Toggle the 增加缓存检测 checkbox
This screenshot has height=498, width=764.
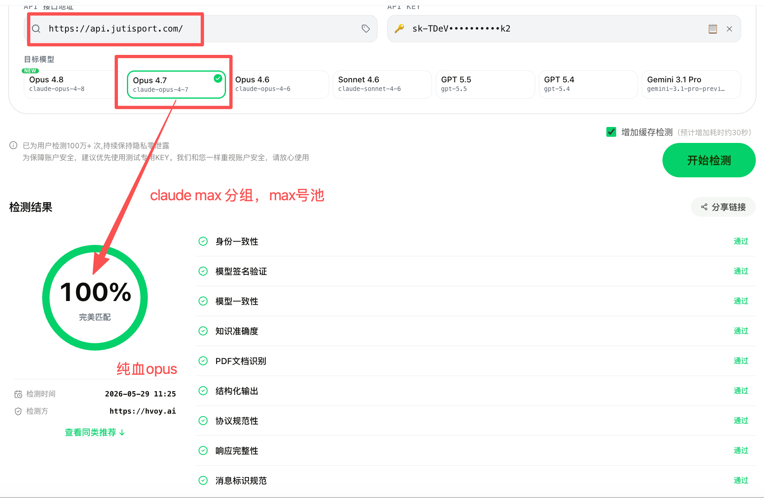coord(611,132)
